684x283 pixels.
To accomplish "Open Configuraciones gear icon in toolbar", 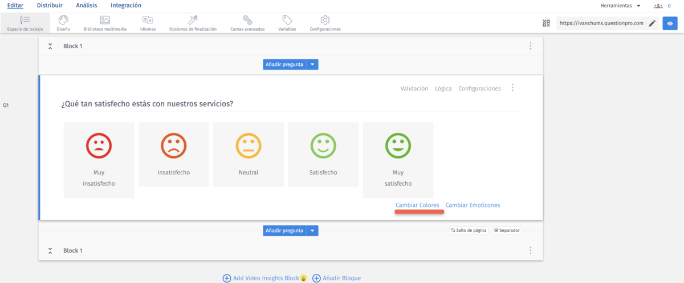I will tap(325, 20).
